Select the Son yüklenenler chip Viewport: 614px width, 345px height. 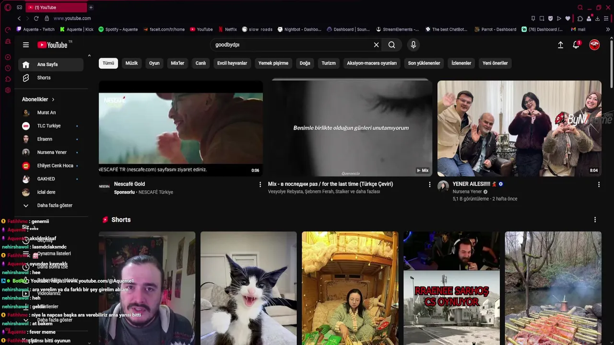pyautogui.click(x=424, y=63)
